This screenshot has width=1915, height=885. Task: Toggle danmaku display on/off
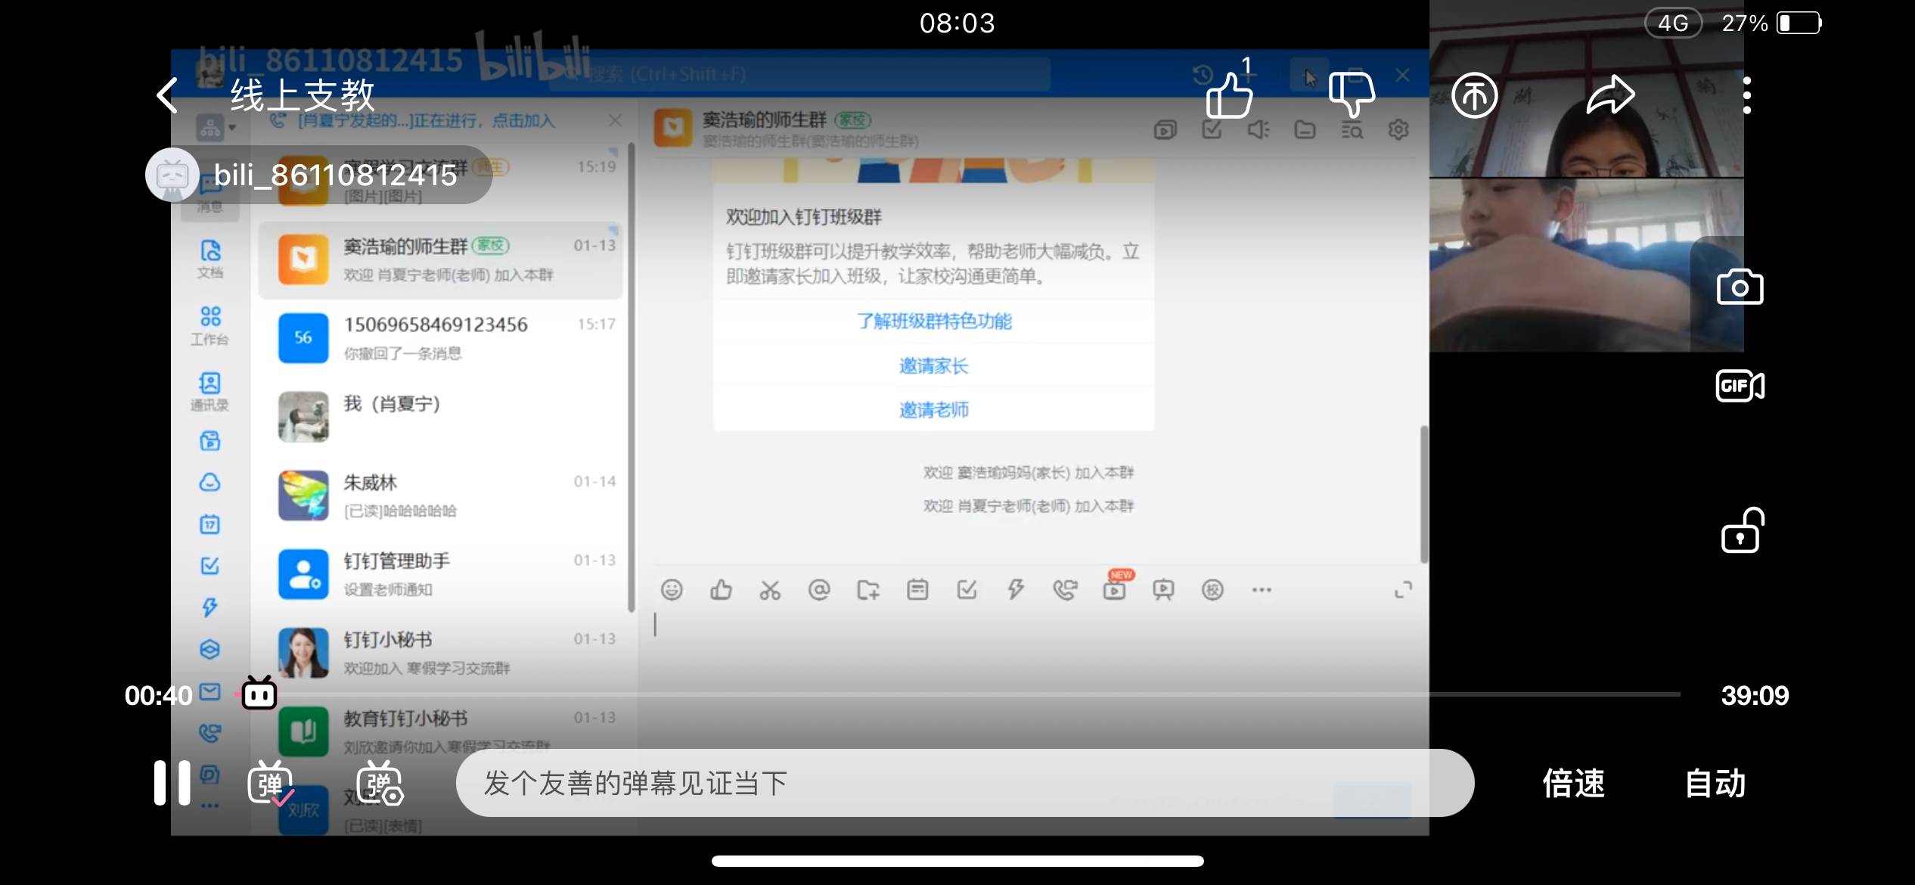pos(270,783)
